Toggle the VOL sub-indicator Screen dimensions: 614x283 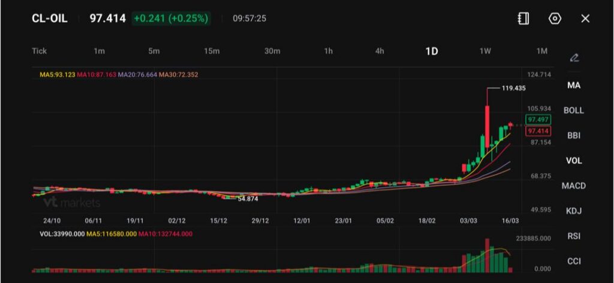[574, 161]
